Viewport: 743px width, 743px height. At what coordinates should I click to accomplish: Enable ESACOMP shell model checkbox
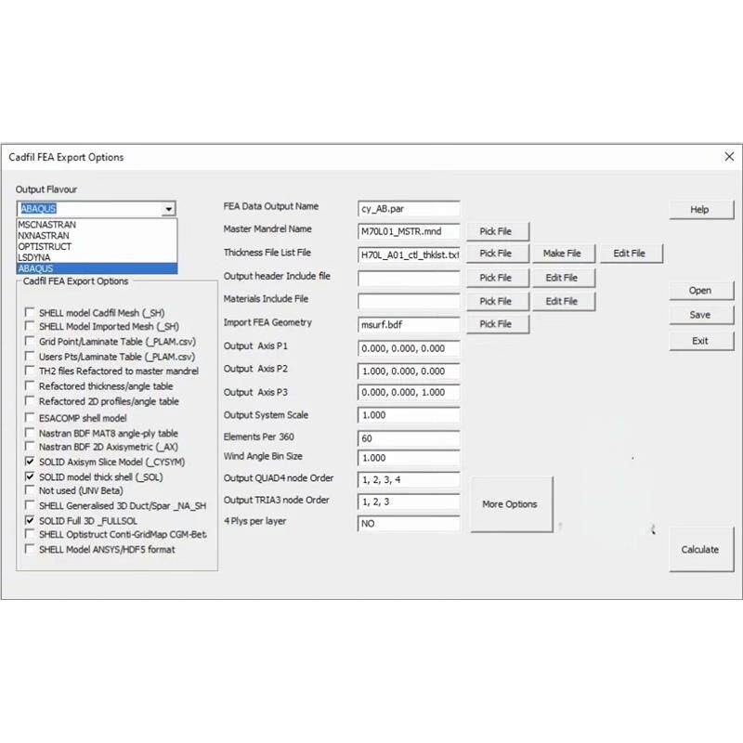point(30,417)
